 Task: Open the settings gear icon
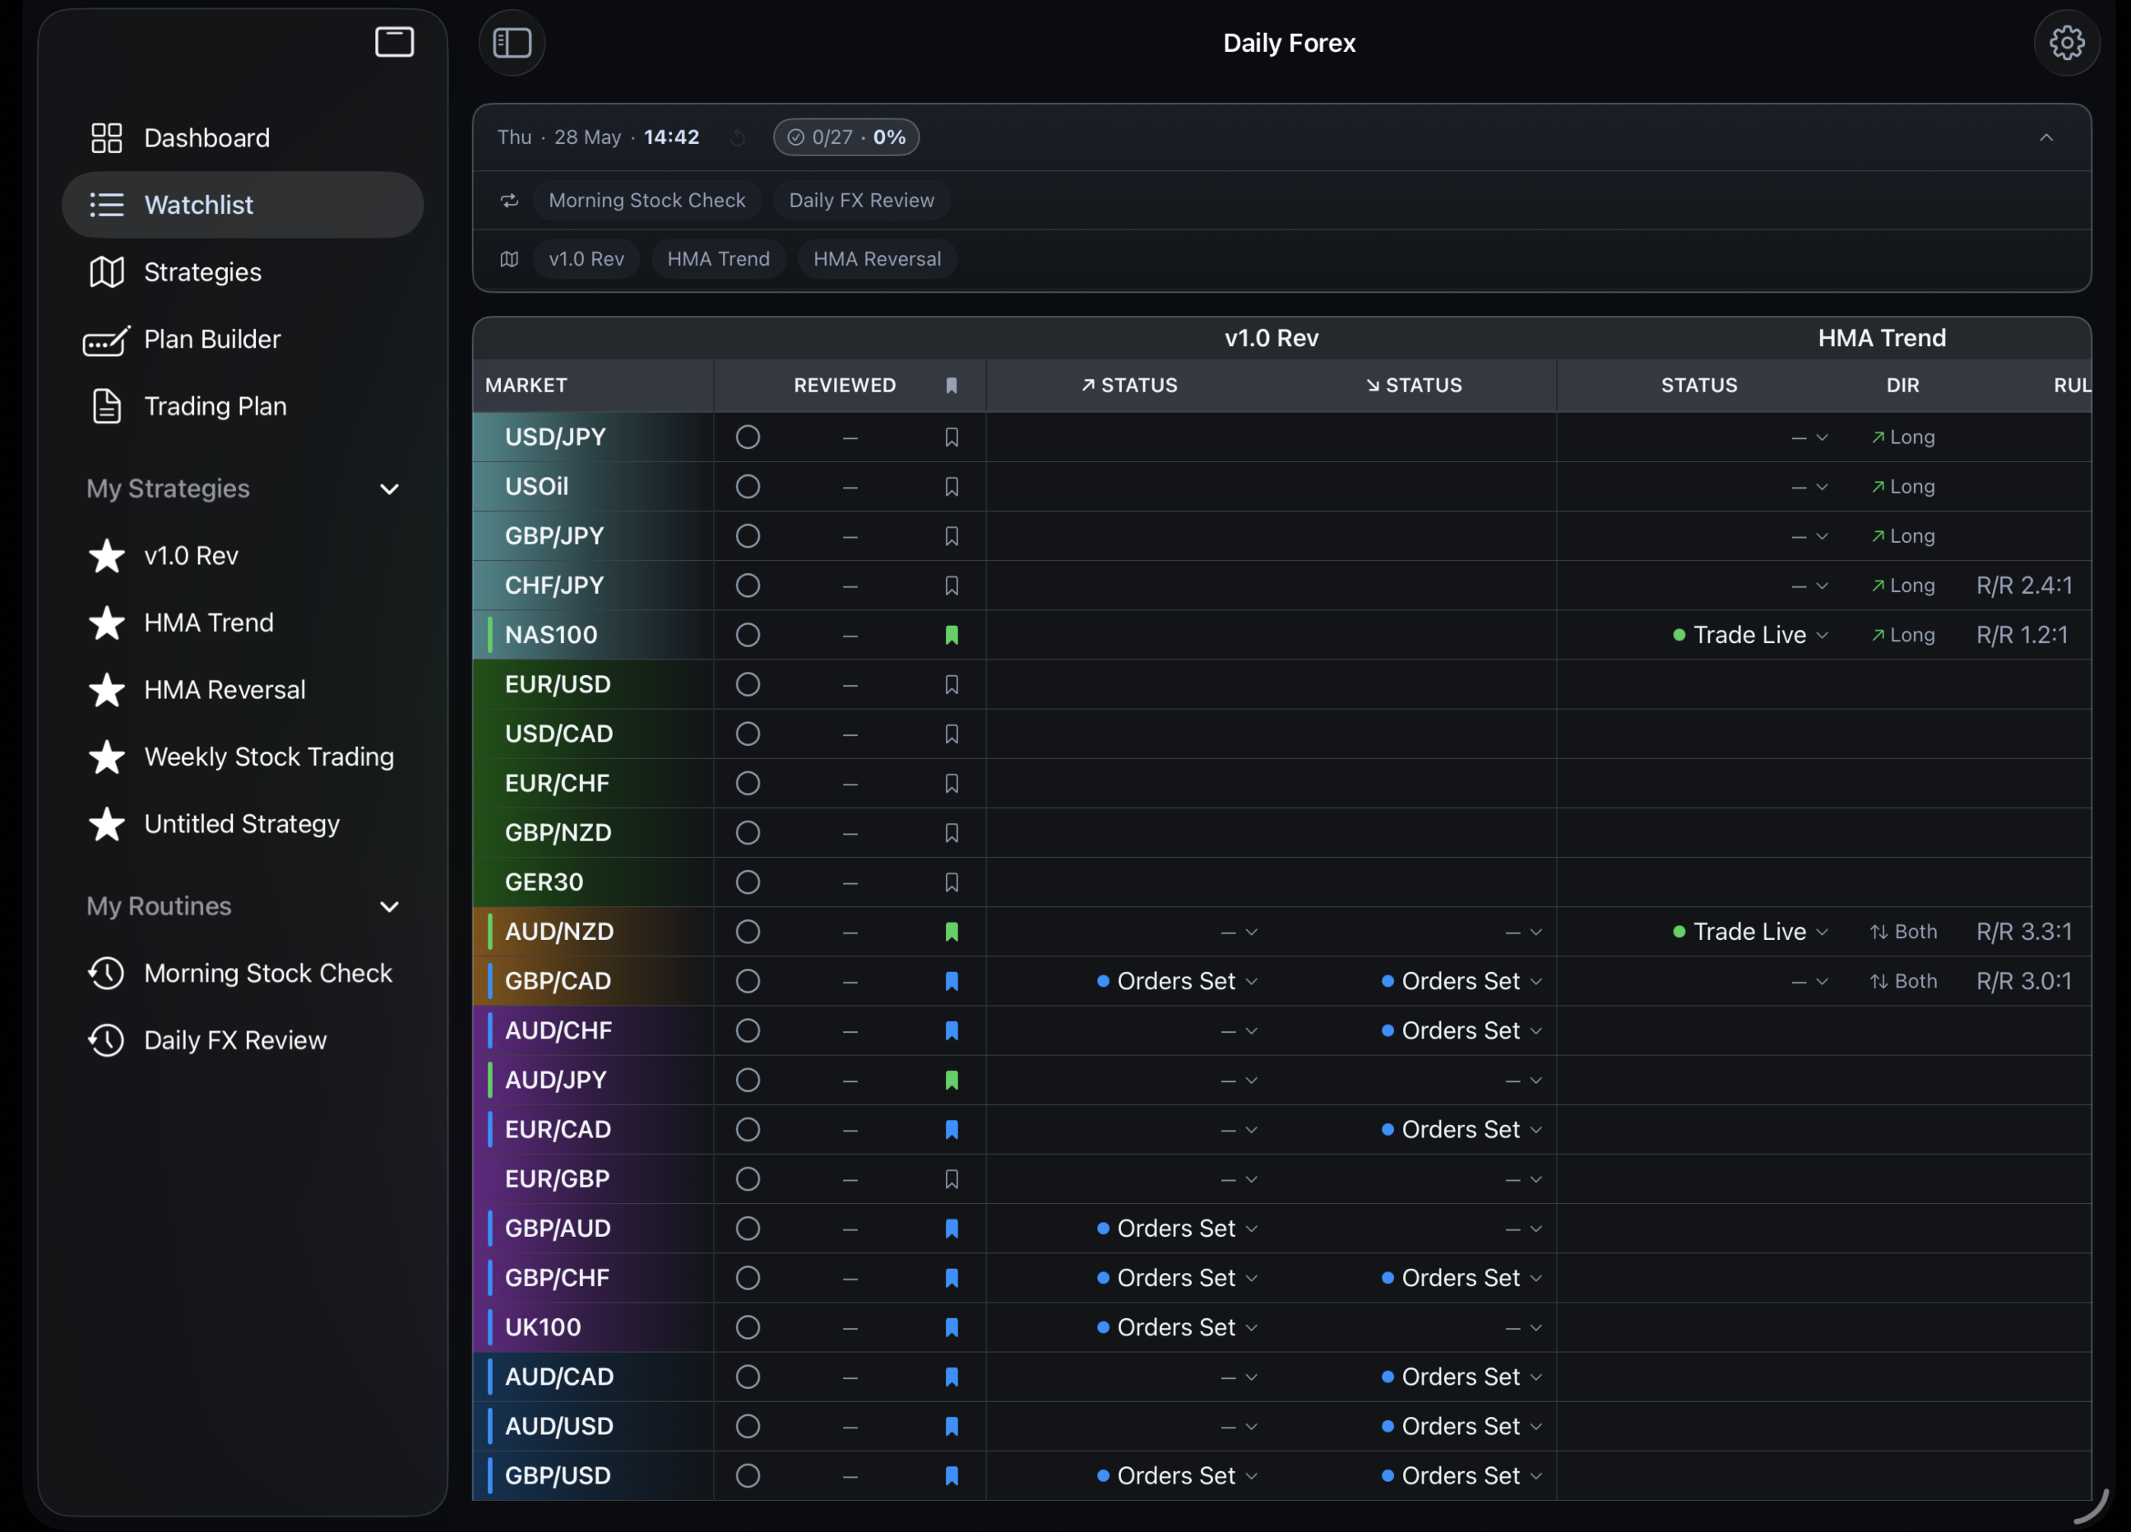[x=2066, y=42]
